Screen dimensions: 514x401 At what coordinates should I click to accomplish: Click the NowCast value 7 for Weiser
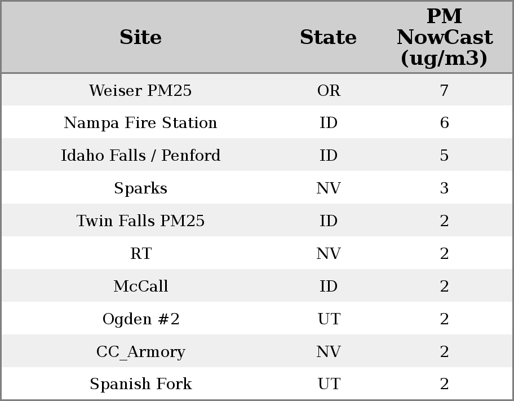click(444, 90)
